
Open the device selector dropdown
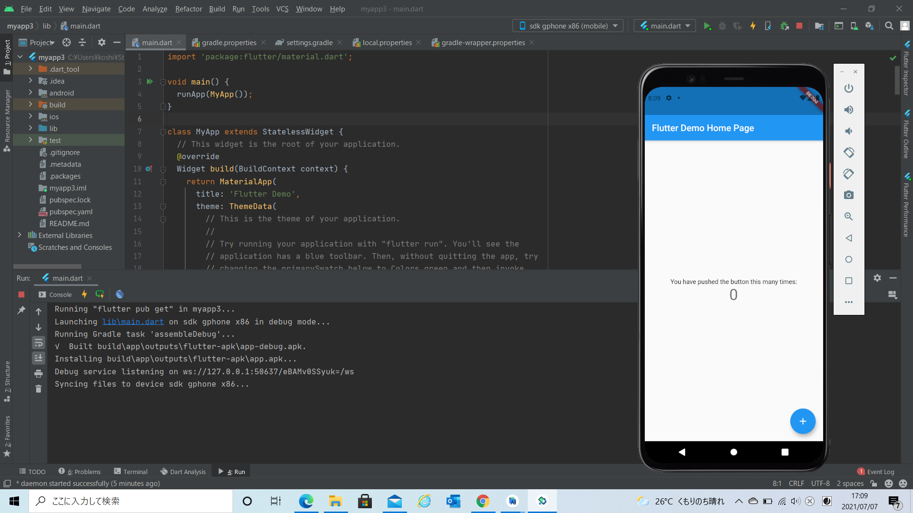tap(567, 26)
